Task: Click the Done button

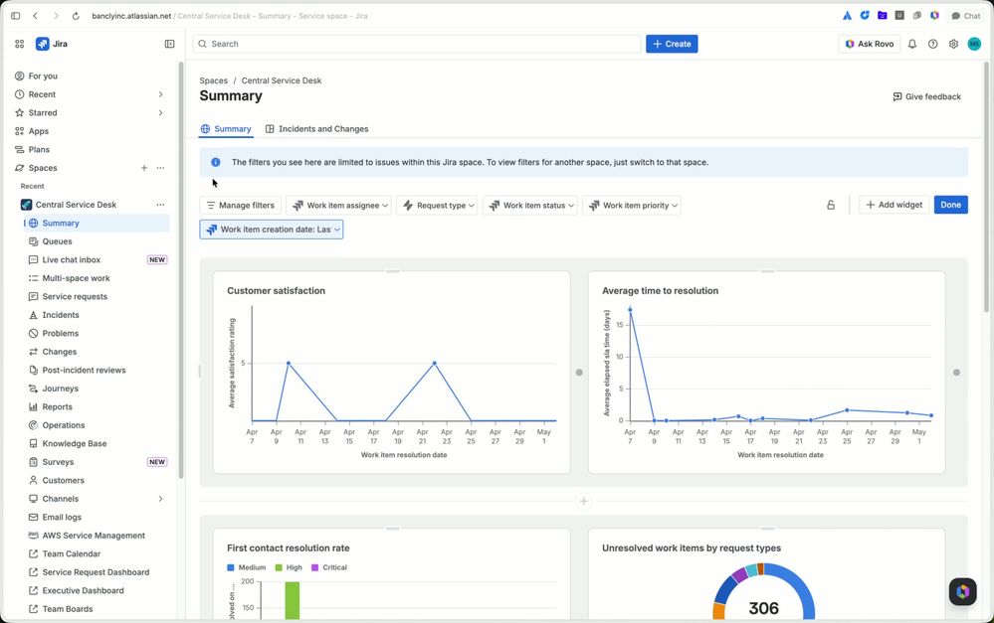Action: tap(950, 205)
